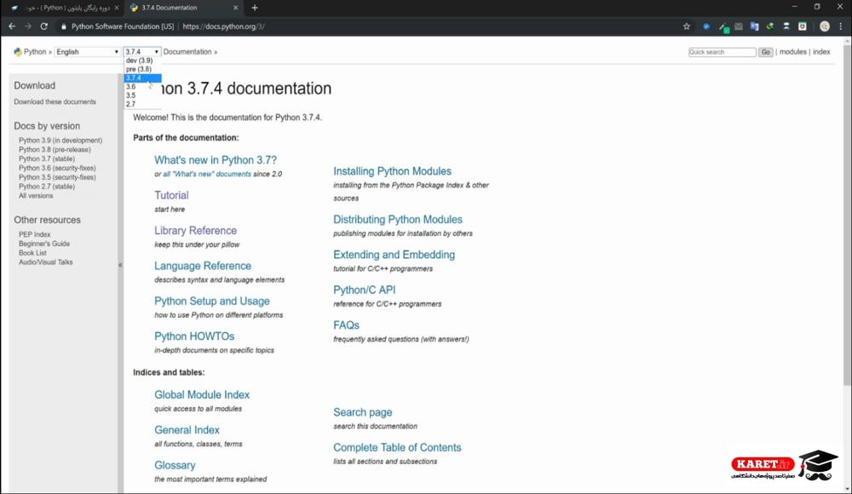The width and height of the screenshot is (852, 494).
Task: Open the FAQs link
Action: (346, 325)
